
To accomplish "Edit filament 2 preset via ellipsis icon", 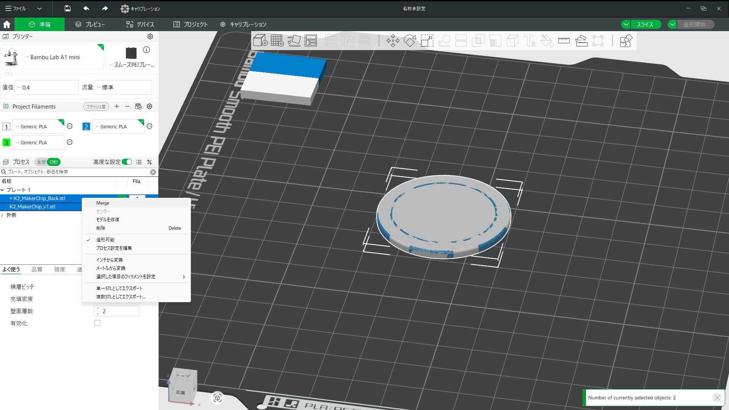I will coord(149,126).
